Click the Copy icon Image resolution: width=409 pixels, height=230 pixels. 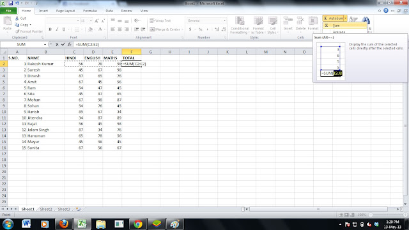(x=17, y=25)
